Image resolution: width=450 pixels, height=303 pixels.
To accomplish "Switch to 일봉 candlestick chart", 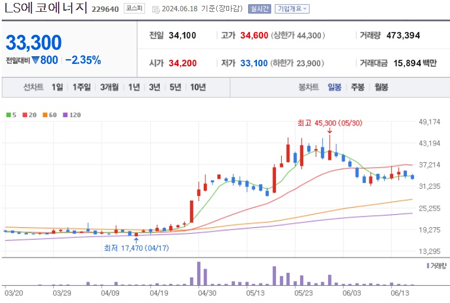I will tap(335, 87).
